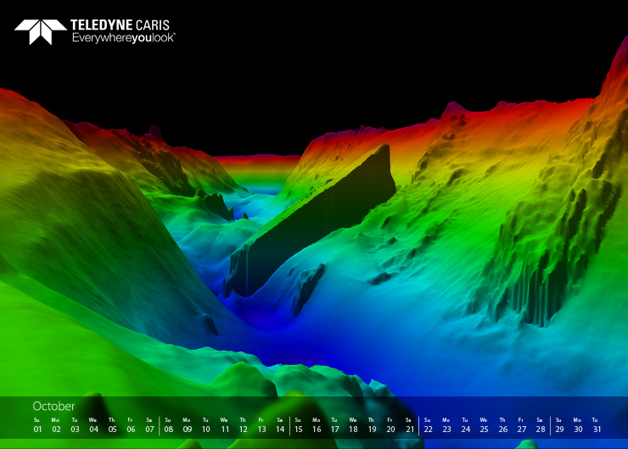Pick date 03 on the calendar strip
Image resolution: width=628 pixels, height=449 pixels.
pos(75,429)
